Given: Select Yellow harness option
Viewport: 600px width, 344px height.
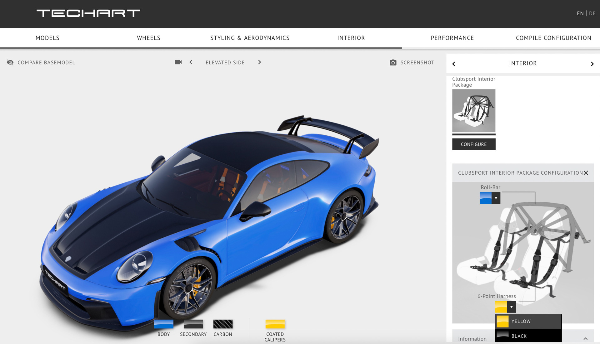Looking at the screenshot, I should [x=528, y=321].
